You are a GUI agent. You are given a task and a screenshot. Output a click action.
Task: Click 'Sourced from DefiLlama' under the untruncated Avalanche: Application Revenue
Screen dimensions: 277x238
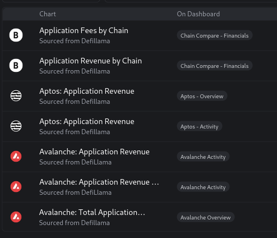[75, 162]
